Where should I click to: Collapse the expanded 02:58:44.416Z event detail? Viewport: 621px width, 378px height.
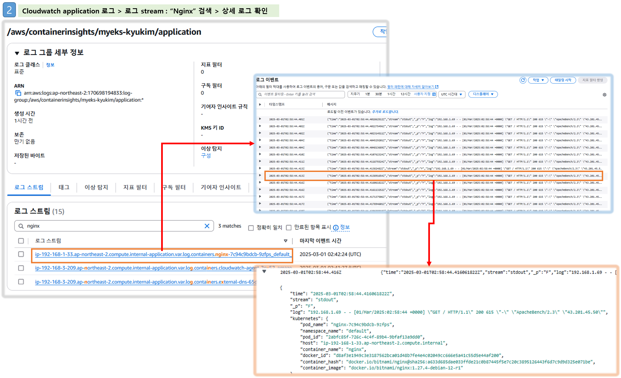pos(264,272)
